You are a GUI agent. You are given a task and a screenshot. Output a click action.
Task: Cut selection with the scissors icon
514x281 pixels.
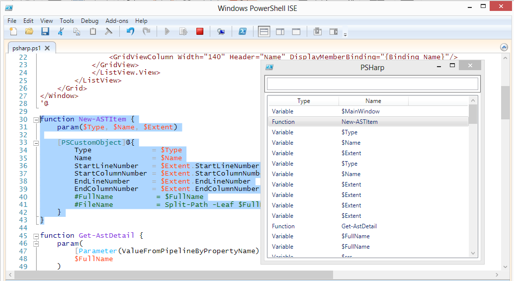(61, 31)
